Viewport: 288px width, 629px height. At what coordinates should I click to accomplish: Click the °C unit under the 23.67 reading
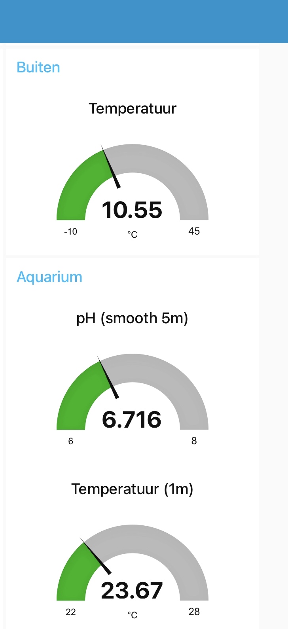point(133,615)
